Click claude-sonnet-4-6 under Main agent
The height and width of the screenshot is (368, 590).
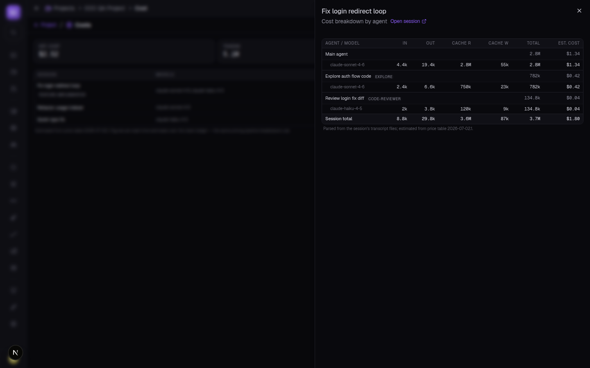coord(347,65)
